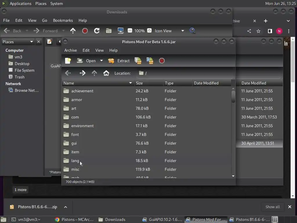Go forward in archive location history

pyautogui.click(x=83, y=73)
